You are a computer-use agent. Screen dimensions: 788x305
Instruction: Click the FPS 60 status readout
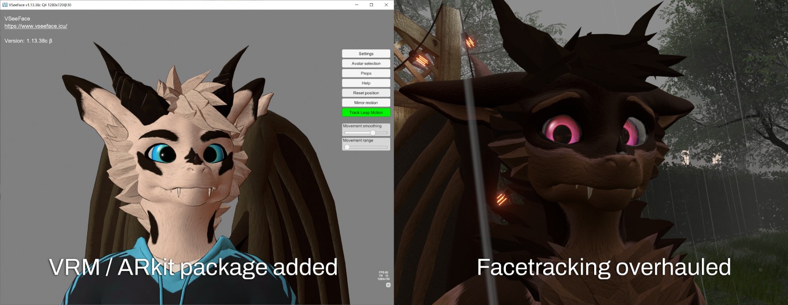[383, 272]
